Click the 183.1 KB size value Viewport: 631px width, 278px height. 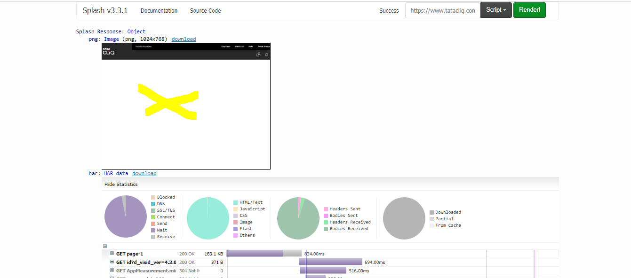(214, 254)
